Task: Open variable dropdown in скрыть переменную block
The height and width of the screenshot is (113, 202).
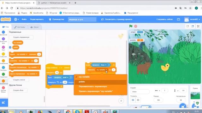Action: point(32,74)
